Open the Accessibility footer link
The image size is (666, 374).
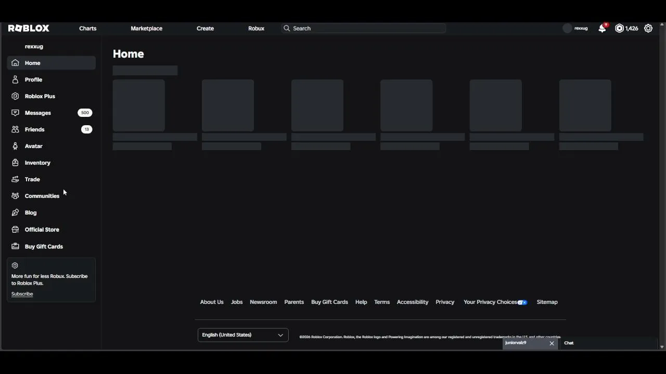(x=413, y=302)
